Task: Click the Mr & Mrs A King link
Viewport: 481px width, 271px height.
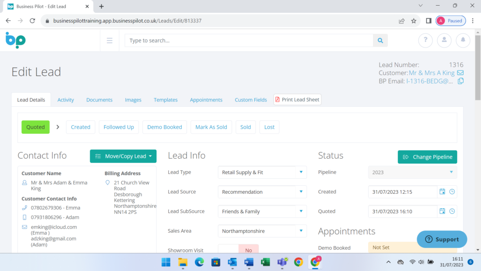Action: click(432, 73)
